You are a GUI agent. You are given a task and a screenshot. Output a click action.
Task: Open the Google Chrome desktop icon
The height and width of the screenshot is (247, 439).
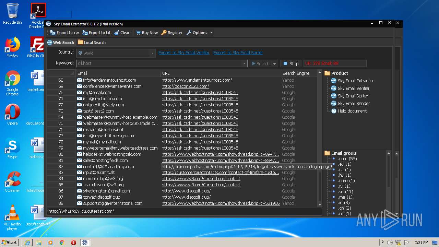(12, 83)
